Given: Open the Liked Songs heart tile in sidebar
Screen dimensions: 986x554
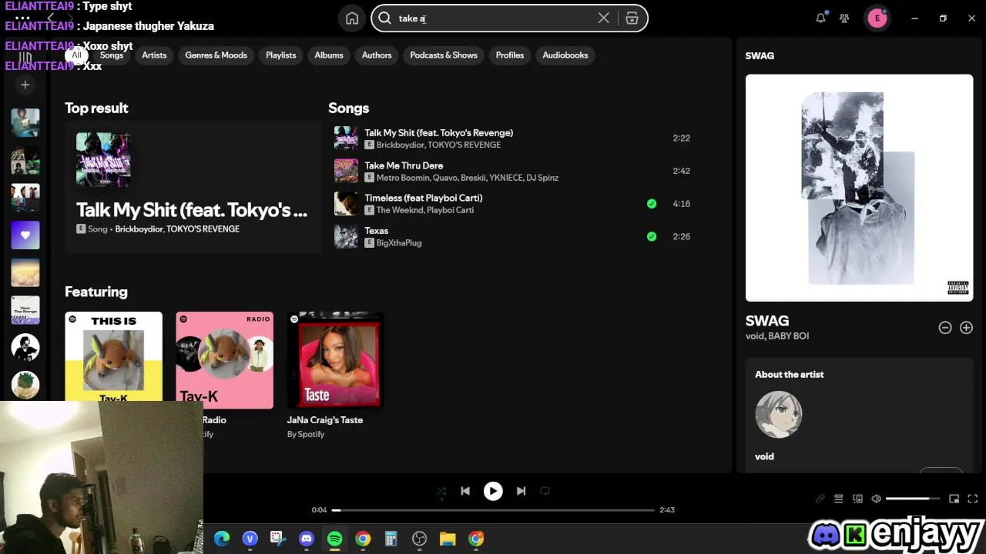Looking at the screenshot, I should pyautogui.click(x=25, y=235).
